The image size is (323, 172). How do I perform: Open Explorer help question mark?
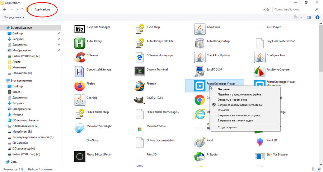point(318,17)
